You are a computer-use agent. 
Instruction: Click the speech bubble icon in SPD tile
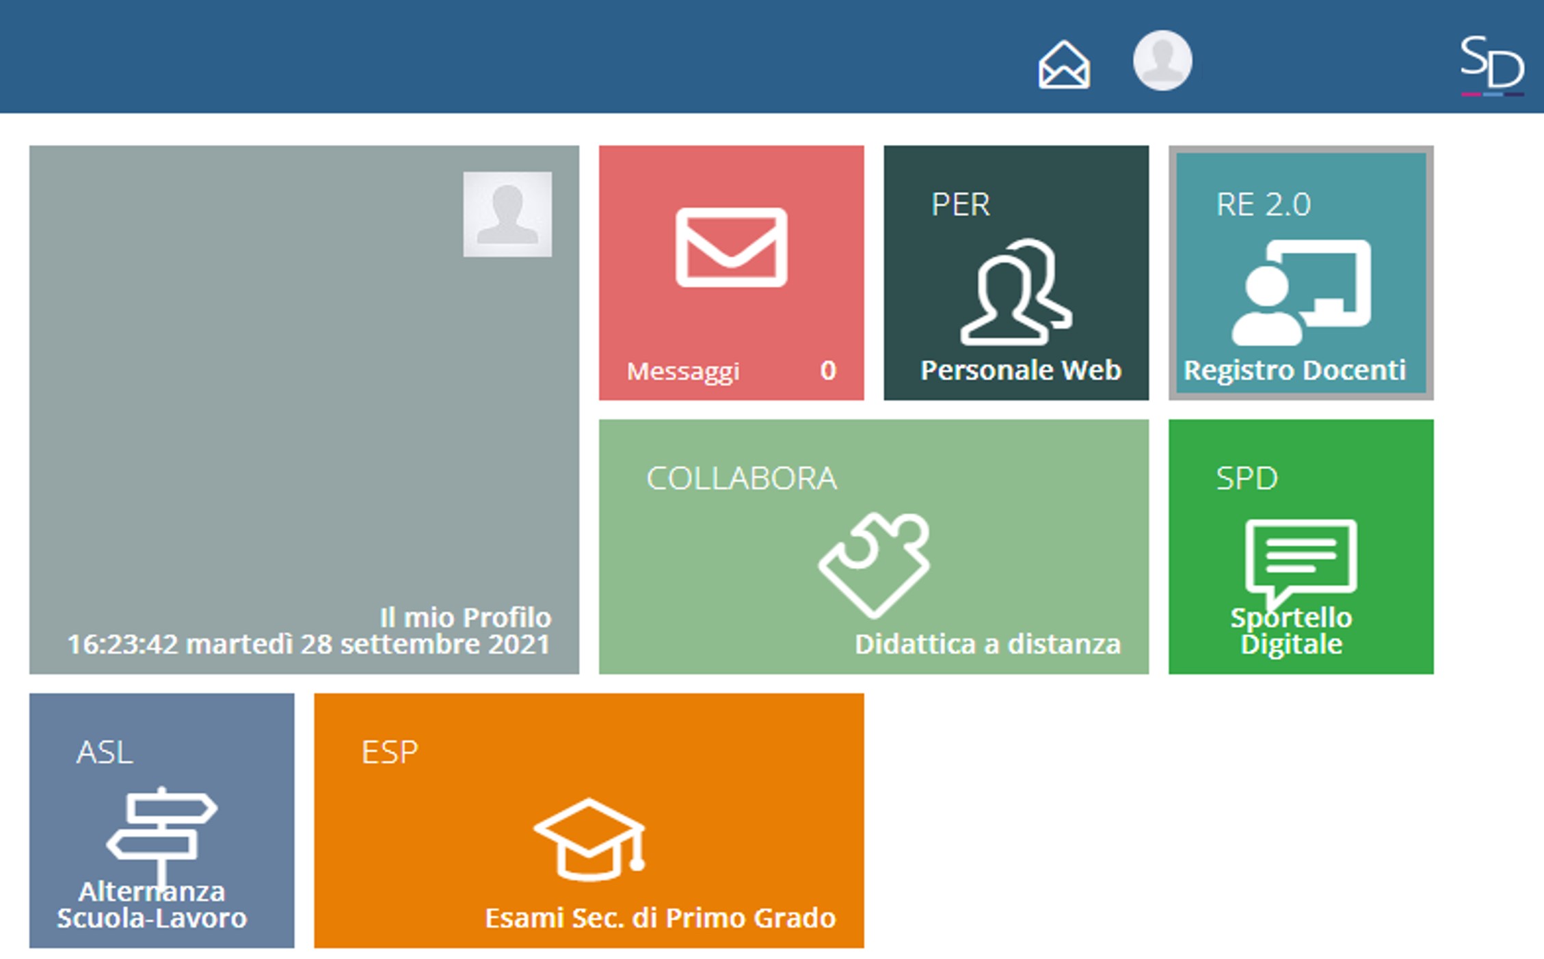[x=1301, y=558]
